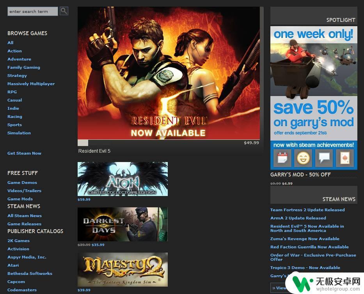Viewport: 364px width, 294px height.
Task: Click the Garry's Mod spotlight image
Action: tap(314, 98)
